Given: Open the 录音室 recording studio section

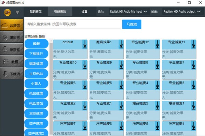Looking at the screenshot, I should coord(12,49).
